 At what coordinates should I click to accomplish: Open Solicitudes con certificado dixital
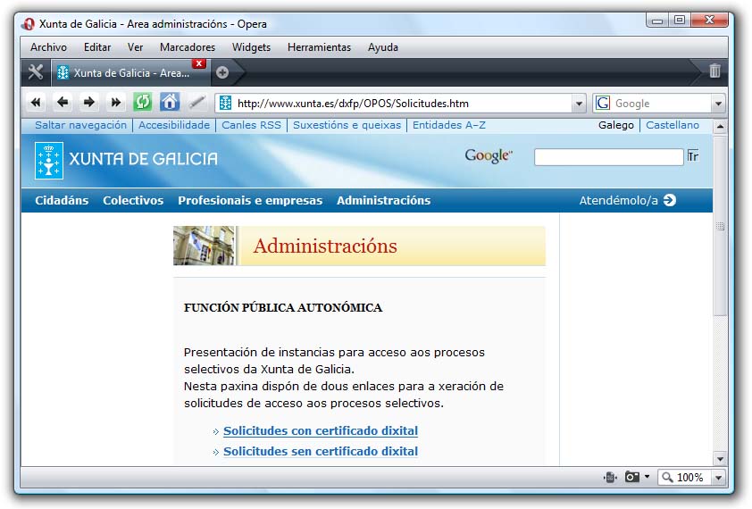[x=321, y=430]
